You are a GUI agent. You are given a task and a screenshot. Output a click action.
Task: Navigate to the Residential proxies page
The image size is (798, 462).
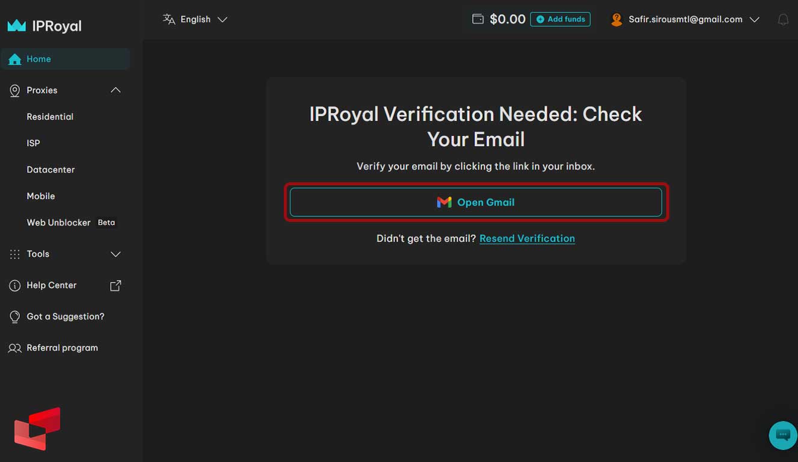point(50,117)
